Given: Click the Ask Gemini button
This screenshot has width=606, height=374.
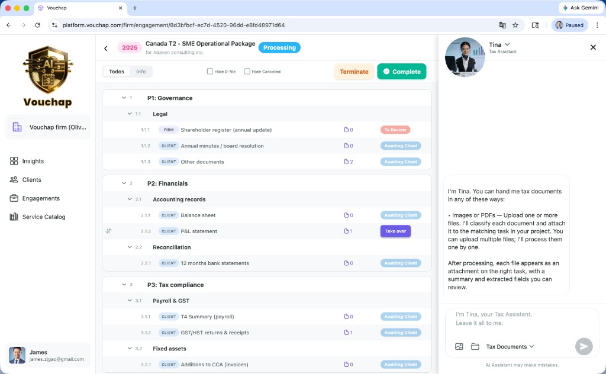Looking at the screenshot, I should click(x=581, y=8).
